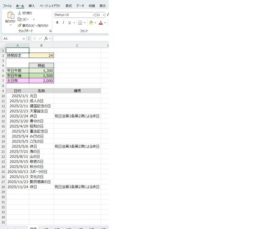Toggle underline formatting
The image size is (277, 229).
69,22
